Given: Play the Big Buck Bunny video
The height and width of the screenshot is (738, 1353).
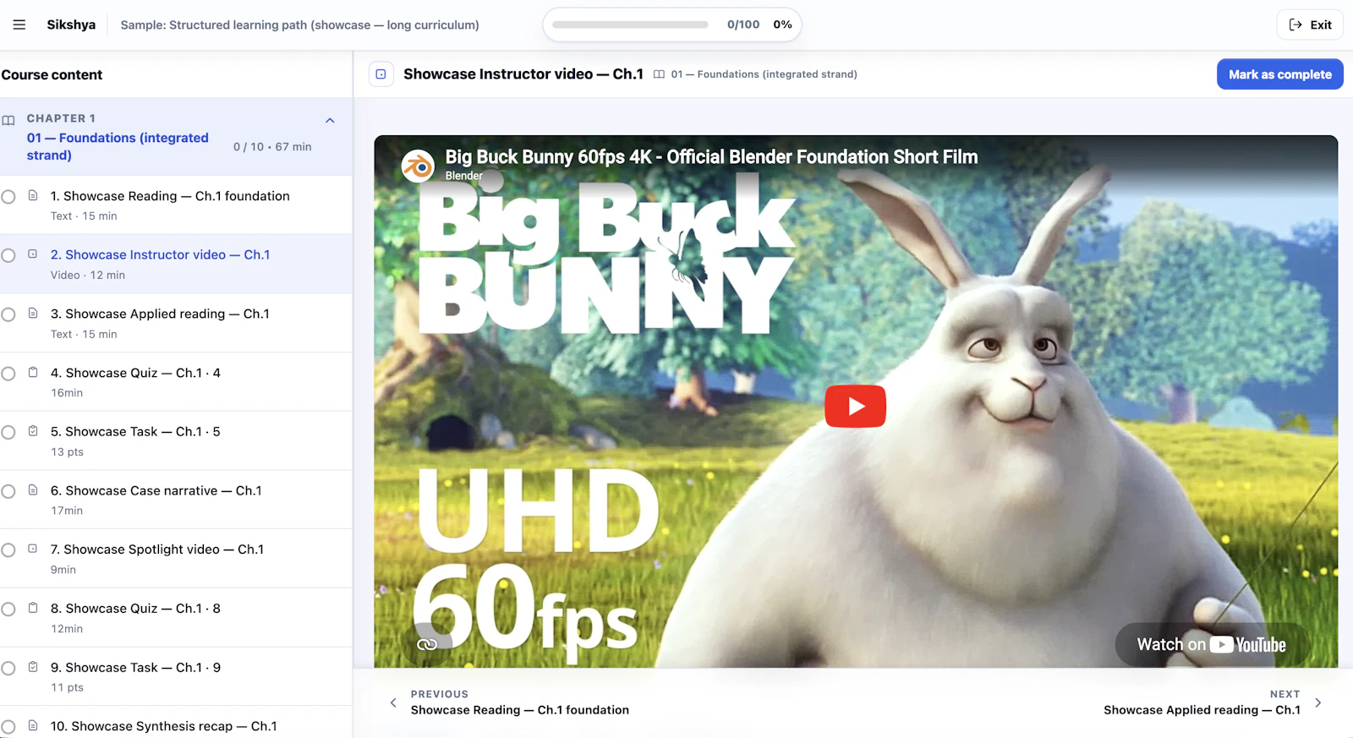Looking at the screenshot, I should tap(855, 407).
